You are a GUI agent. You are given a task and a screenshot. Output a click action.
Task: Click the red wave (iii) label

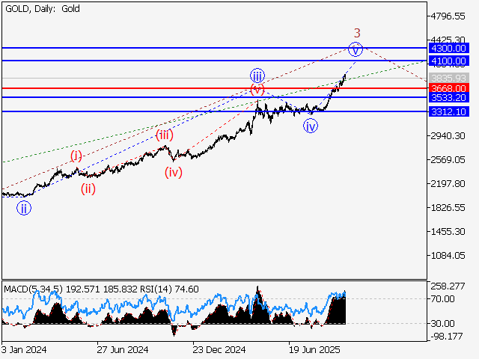point(165,135)
